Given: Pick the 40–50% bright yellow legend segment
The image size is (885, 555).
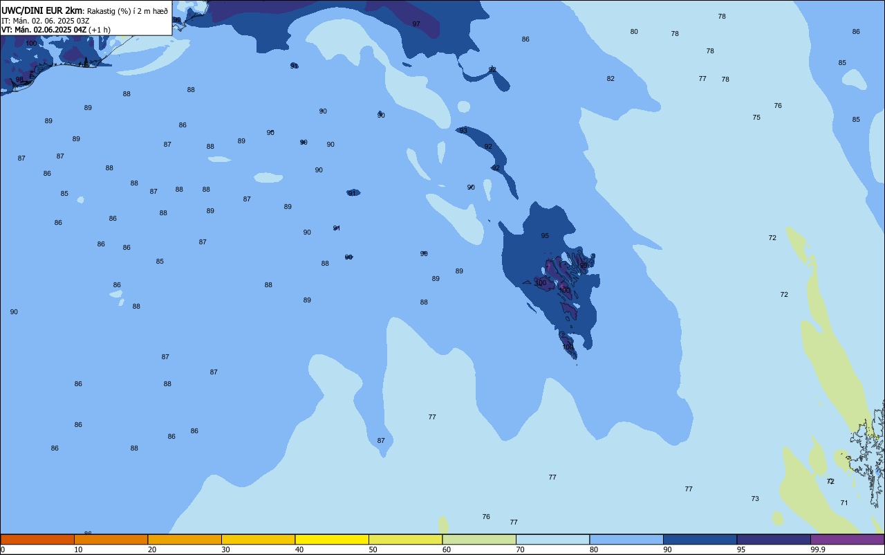Looking at the screenshot, I should pyautogui.click(x=332, y=539).
